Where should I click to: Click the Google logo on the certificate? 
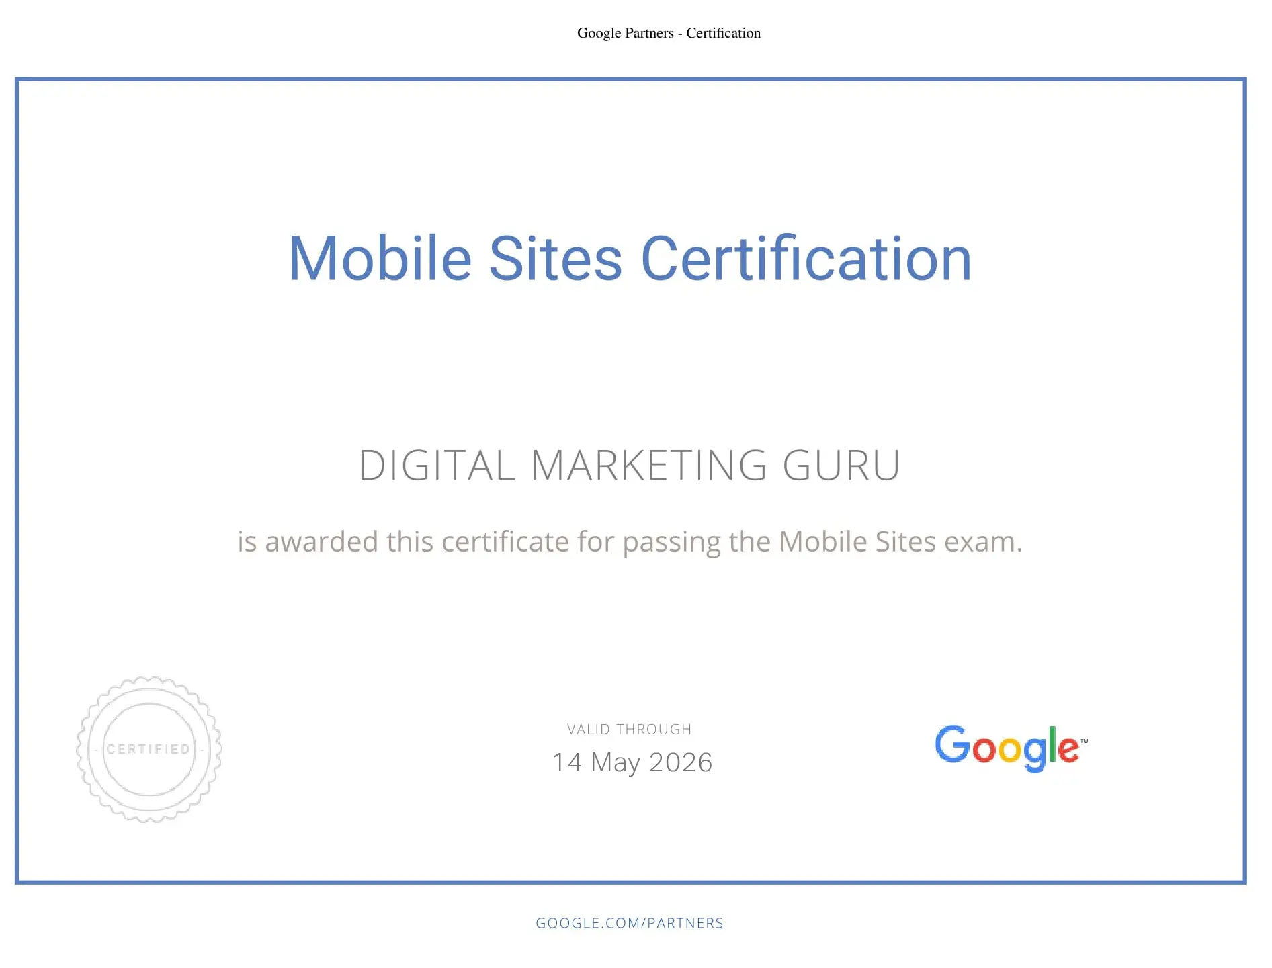(x=1011, y=748)
